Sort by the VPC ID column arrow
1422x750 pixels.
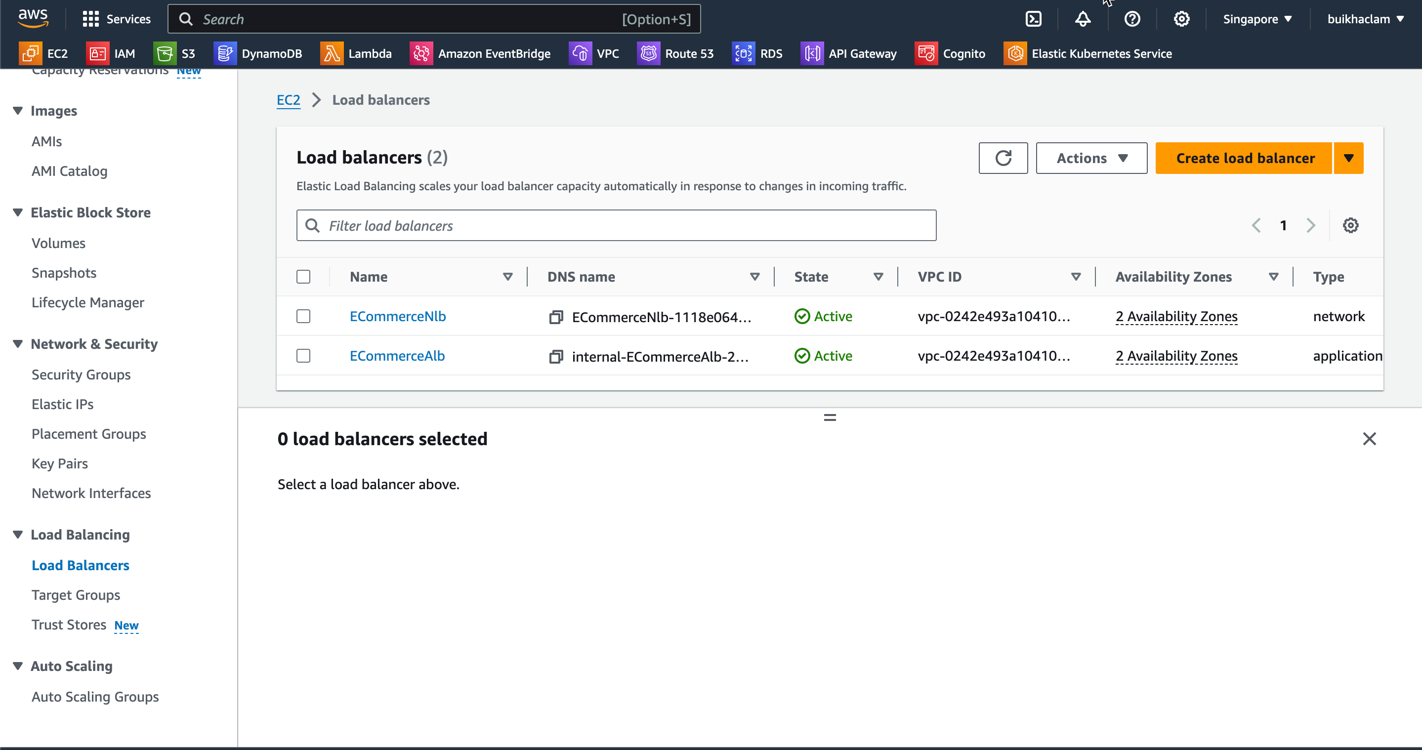coord(1076,277)
